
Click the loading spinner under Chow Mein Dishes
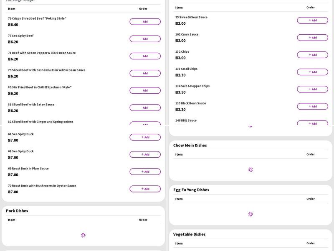click(x=250, y=170)
